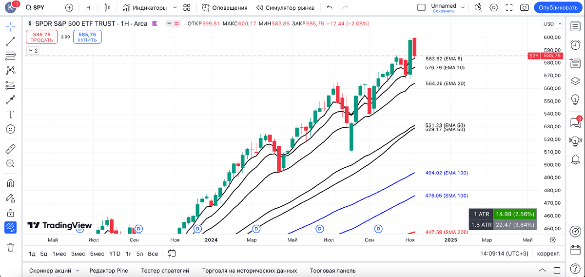
Task: Open the timeframe interval selector H
Action: click(88, 8)
